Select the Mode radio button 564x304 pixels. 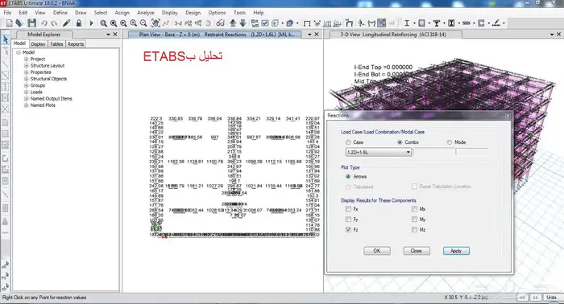pyautogui.click(x=450, y=142)
